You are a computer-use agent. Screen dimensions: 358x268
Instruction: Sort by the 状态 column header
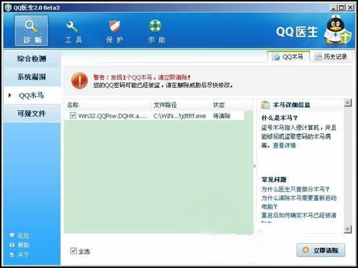coord(218,105)
